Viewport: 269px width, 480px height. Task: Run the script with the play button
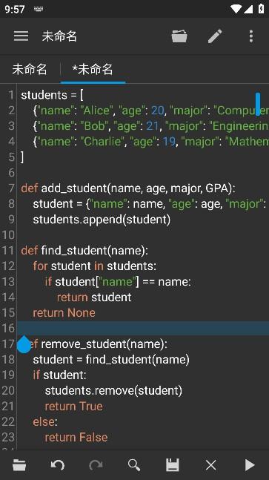pos(250,465)
